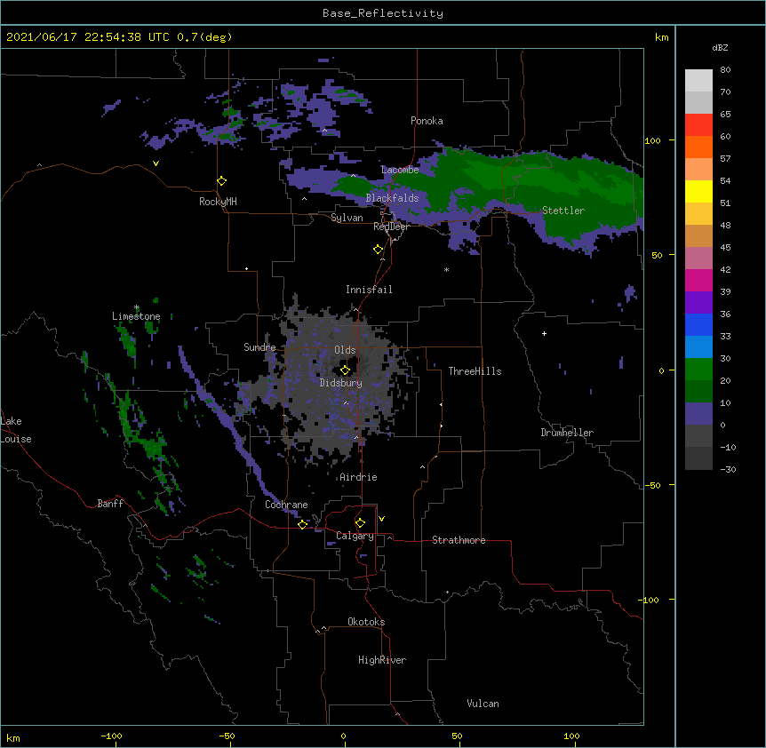Click the Vulcan town label
The width and height of the screenshot is (766, 748).
(483, 704)
